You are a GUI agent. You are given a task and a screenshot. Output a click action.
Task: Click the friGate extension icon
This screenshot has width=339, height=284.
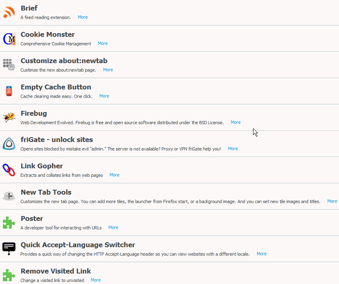click(9, 144)
